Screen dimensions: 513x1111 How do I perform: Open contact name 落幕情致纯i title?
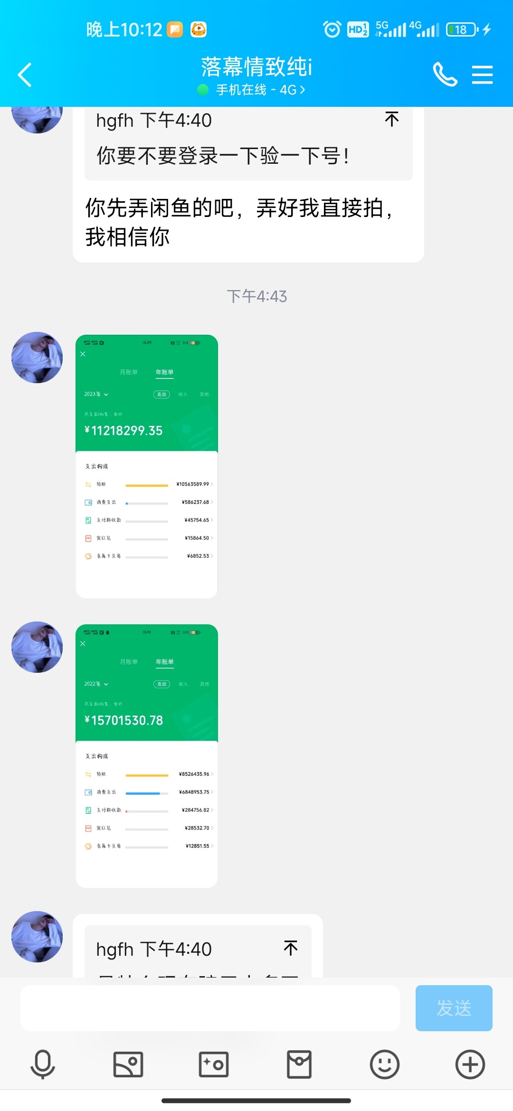tap(256, 67)
